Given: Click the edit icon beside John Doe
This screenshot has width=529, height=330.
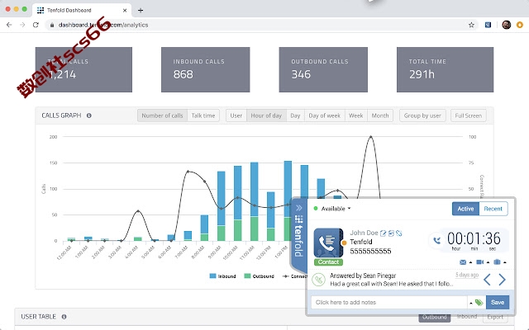Looking at the screenshot, I should point(383,233).
